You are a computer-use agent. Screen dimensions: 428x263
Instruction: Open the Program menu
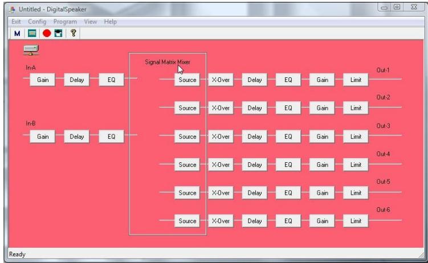(65, 22)
